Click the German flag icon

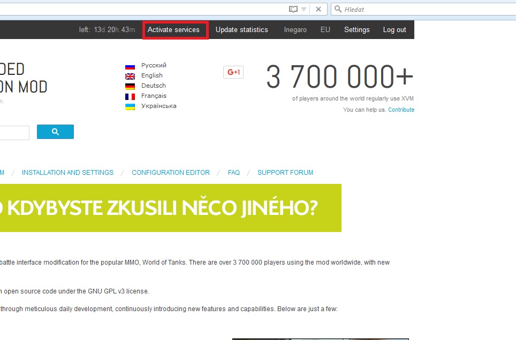click(130, 87)
